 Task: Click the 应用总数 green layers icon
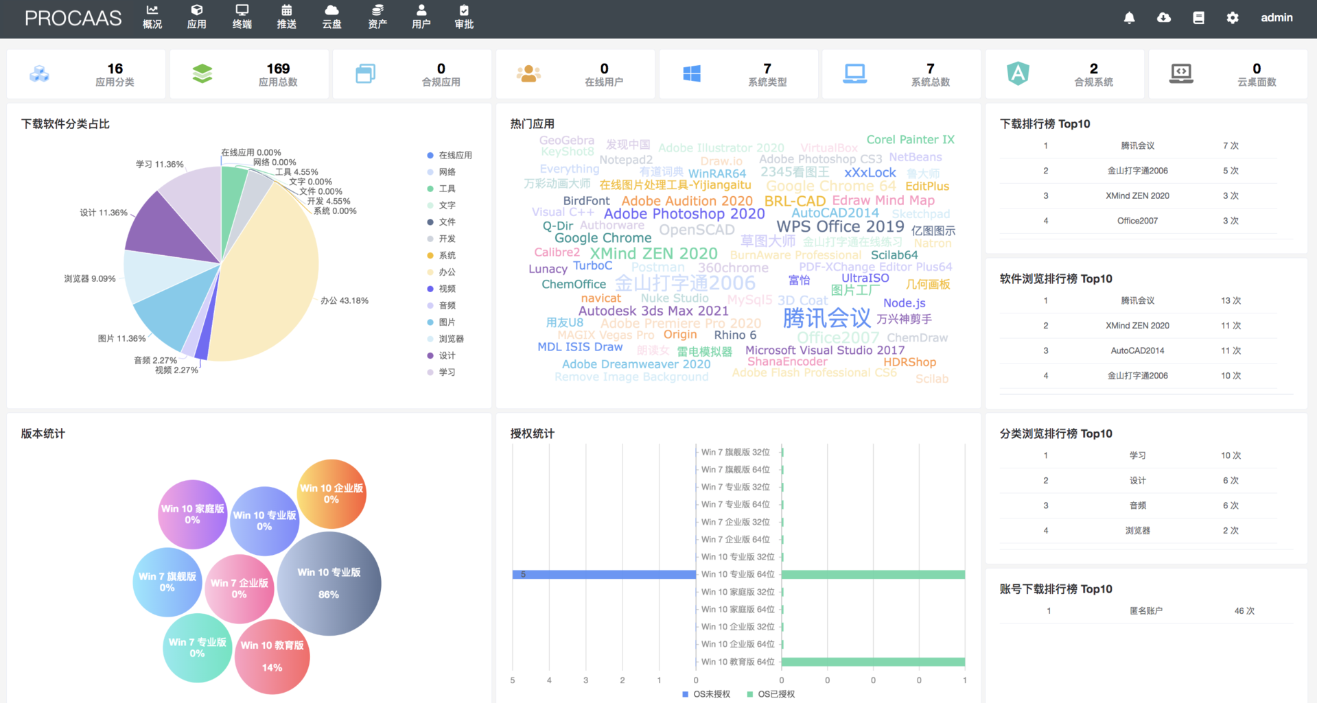(202, 73)
